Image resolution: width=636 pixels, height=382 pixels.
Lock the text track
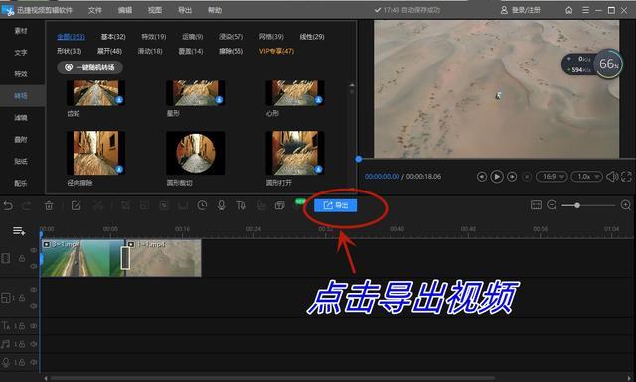click(22, 326)
